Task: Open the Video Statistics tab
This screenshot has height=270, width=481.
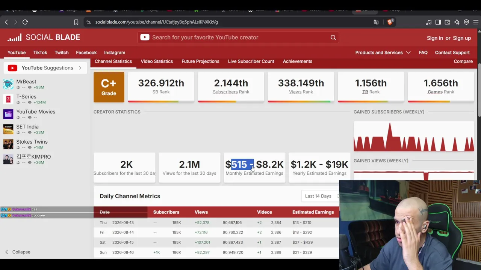Action: click(157, 61)
